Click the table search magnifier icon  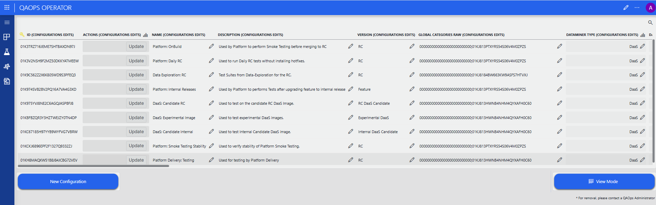click(650, 23)
